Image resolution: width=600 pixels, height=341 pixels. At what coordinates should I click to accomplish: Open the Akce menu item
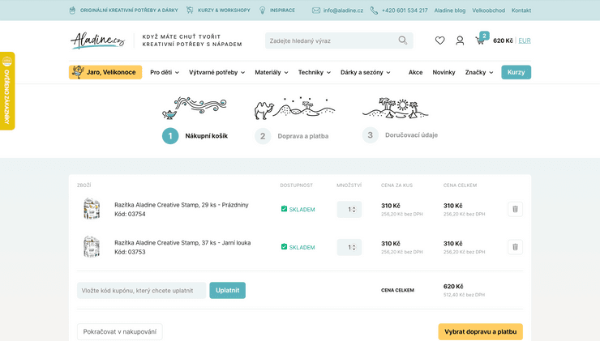[x=415, y=72]
